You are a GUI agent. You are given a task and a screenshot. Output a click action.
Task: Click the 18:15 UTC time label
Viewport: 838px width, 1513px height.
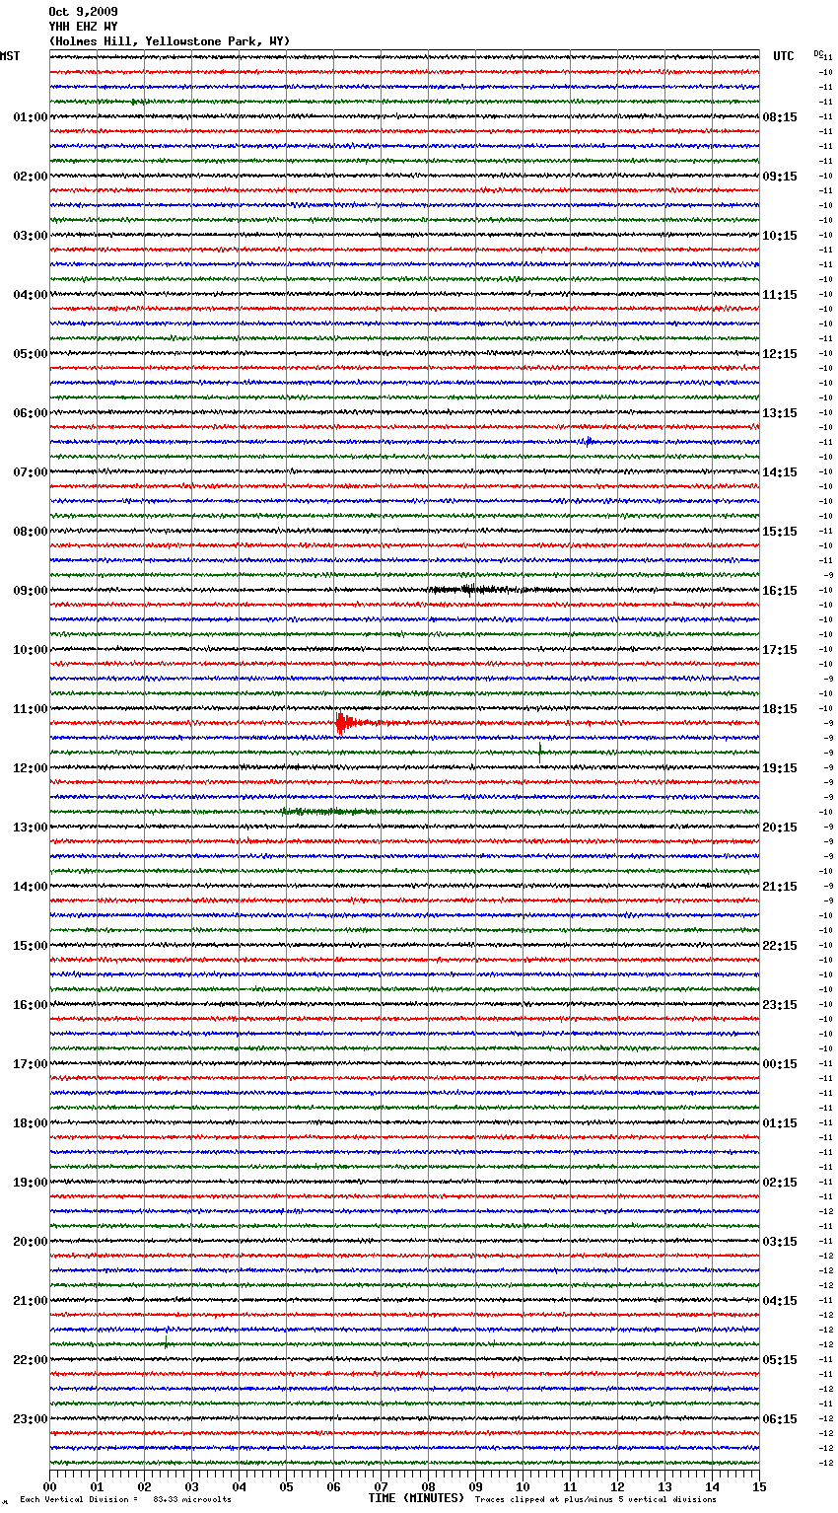pos(780,709)
